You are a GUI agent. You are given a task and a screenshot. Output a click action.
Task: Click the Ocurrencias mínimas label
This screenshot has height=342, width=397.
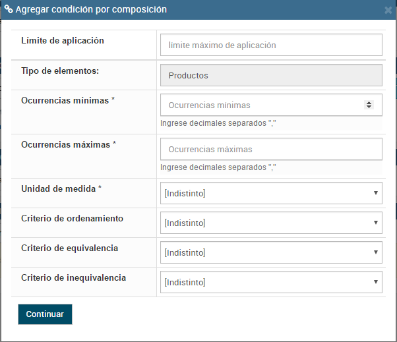coord(68,100)
